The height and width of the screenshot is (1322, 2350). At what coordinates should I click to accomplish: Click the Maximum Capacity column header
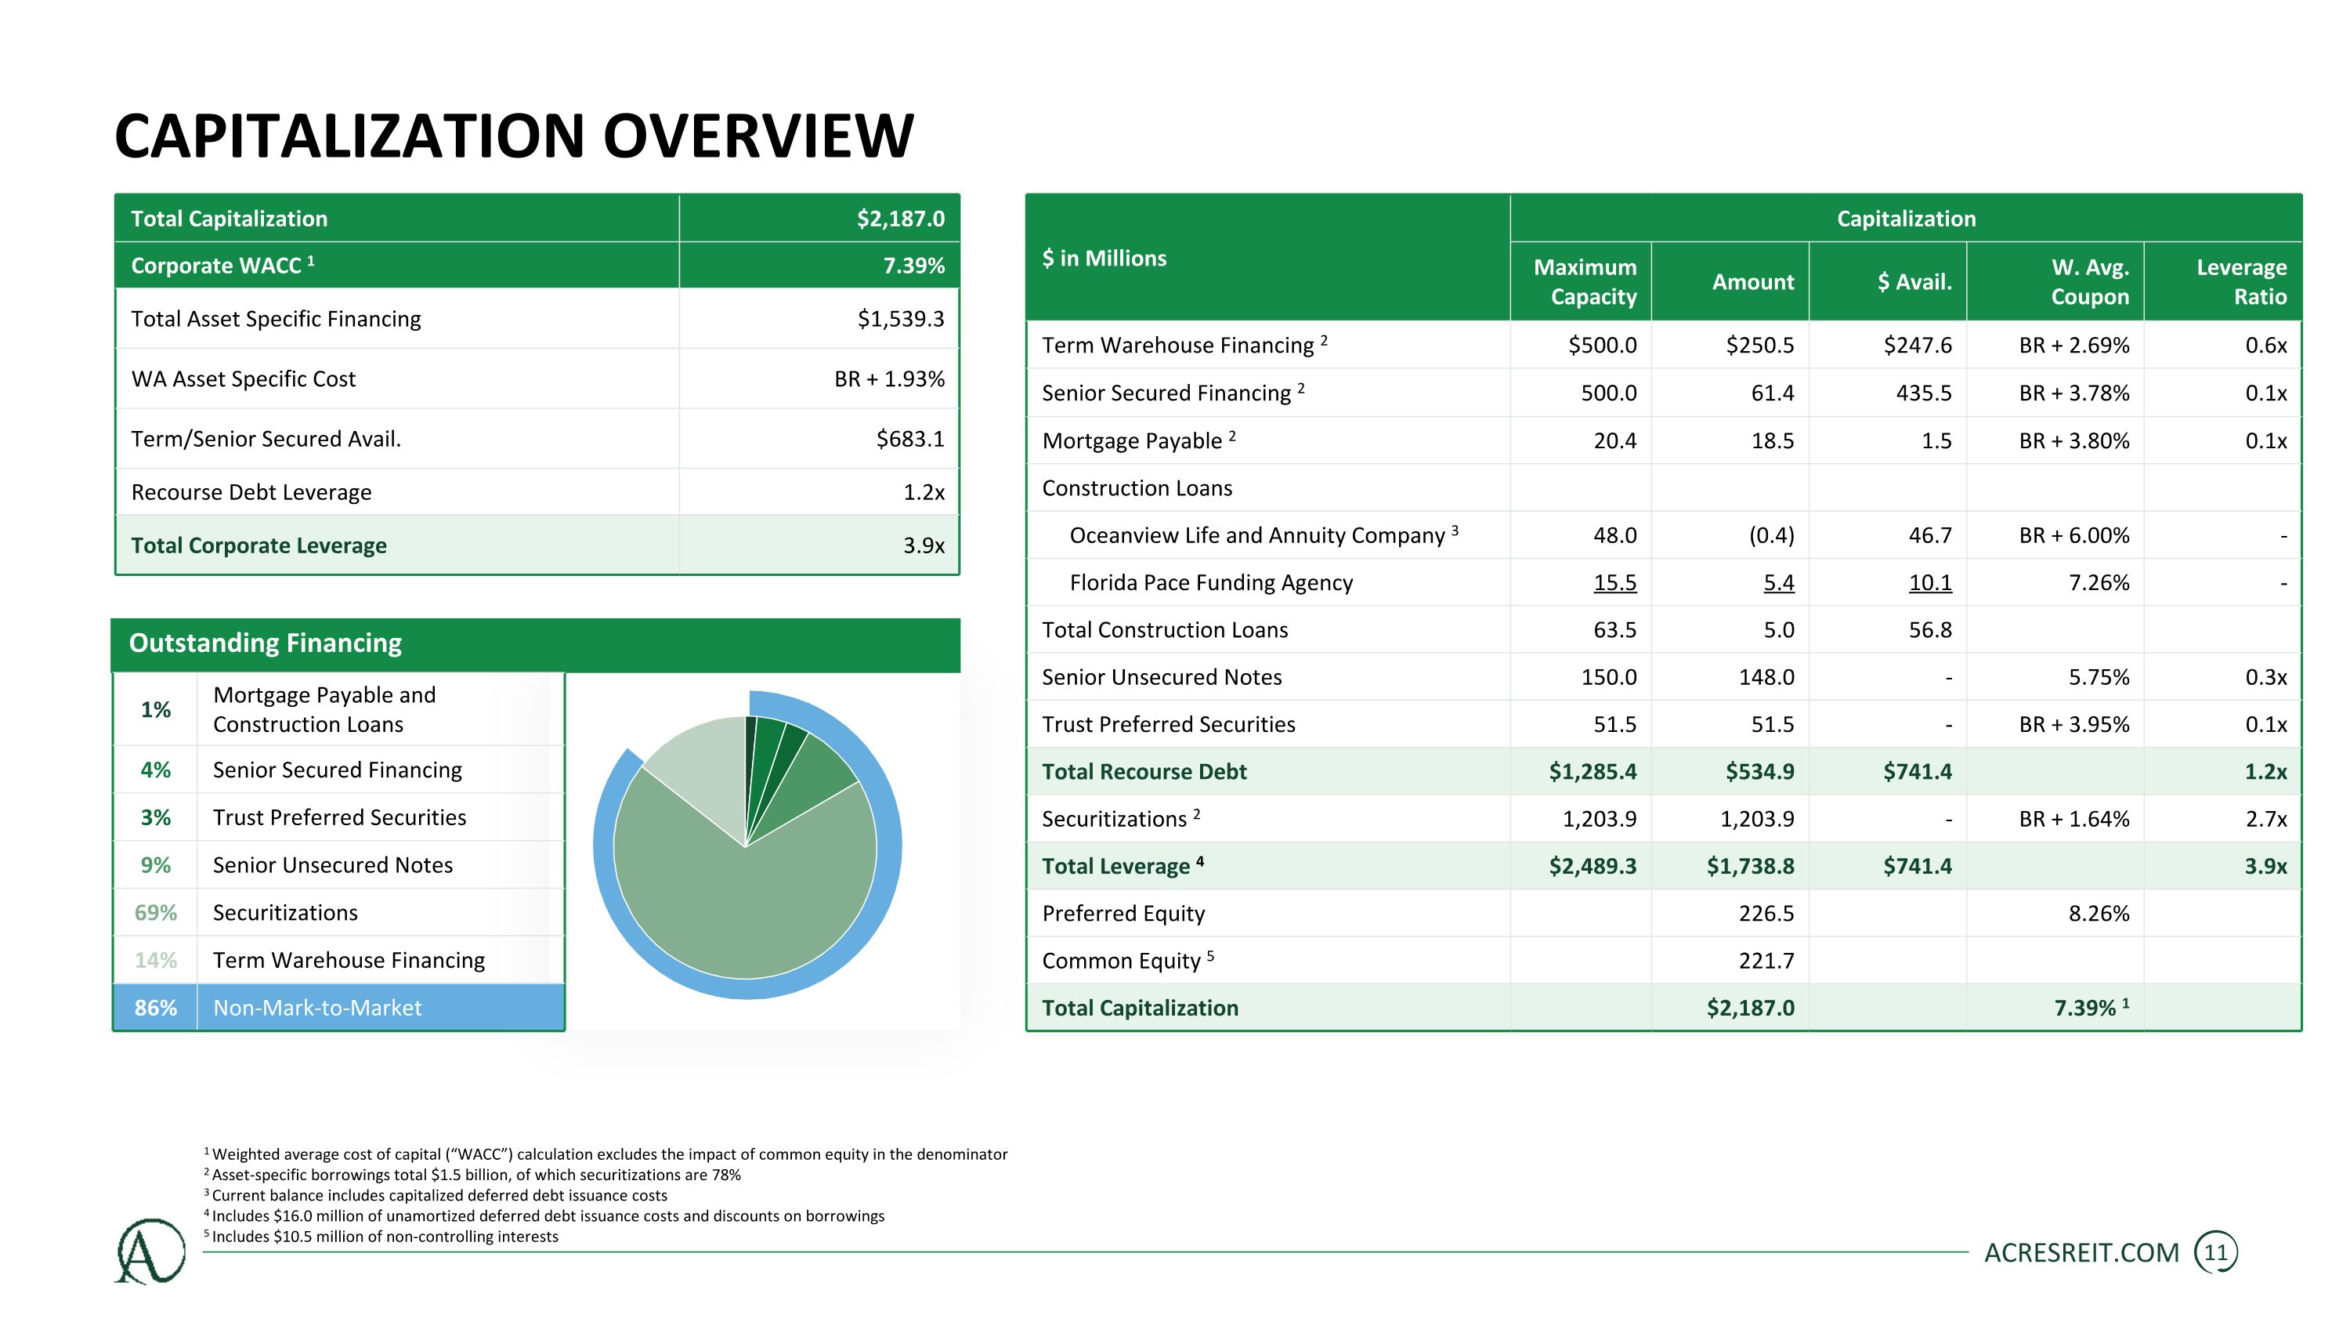[x=1585, y=282]
